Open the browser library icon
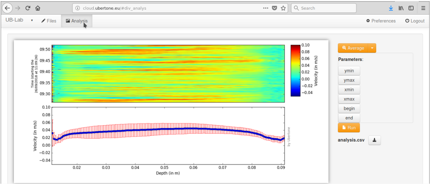Viewport: 431px width, 184px height. click(x=401, y=8)
